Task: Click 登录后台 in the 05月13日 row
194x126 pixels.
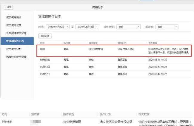Action: (x=122, y=67)
